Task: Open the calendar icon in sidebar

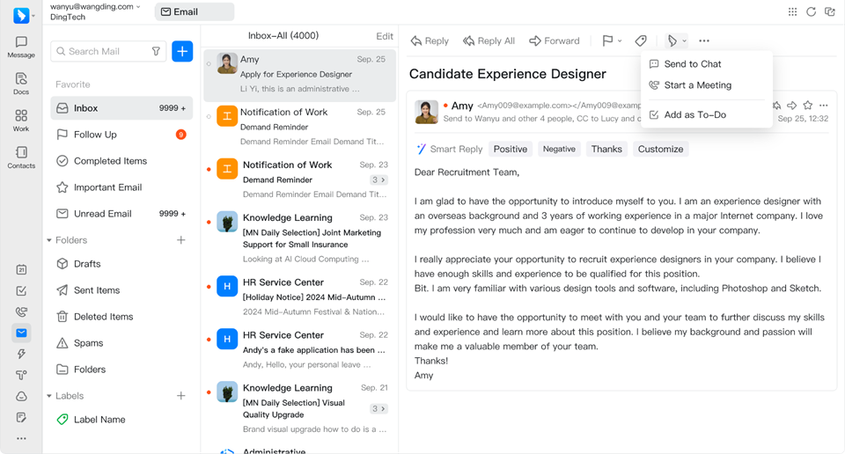Action: tap(21, 270)
